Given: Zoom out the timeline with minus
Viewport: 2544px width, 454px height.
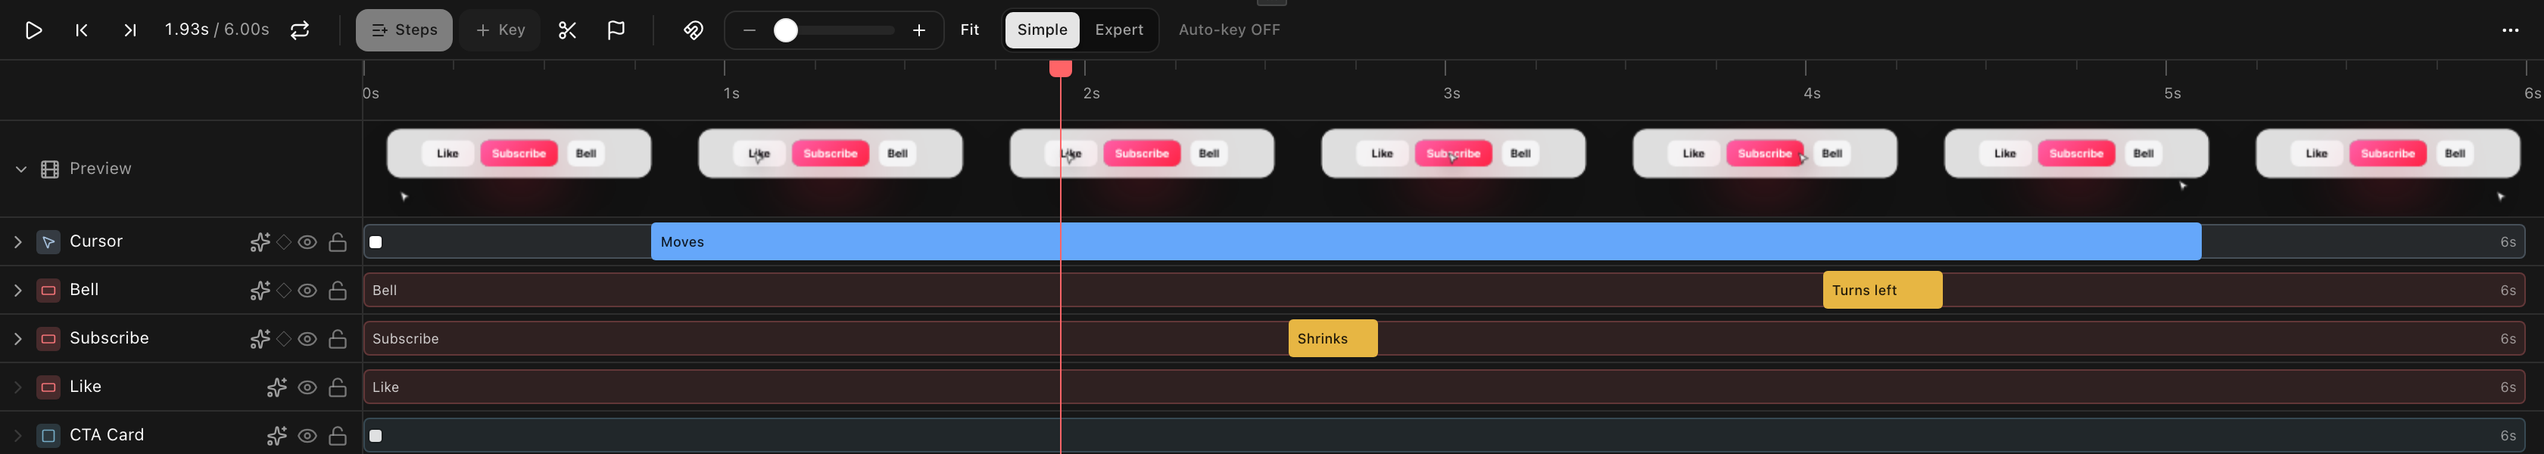Looking at the screenshot, I should [x=750, y=30].
